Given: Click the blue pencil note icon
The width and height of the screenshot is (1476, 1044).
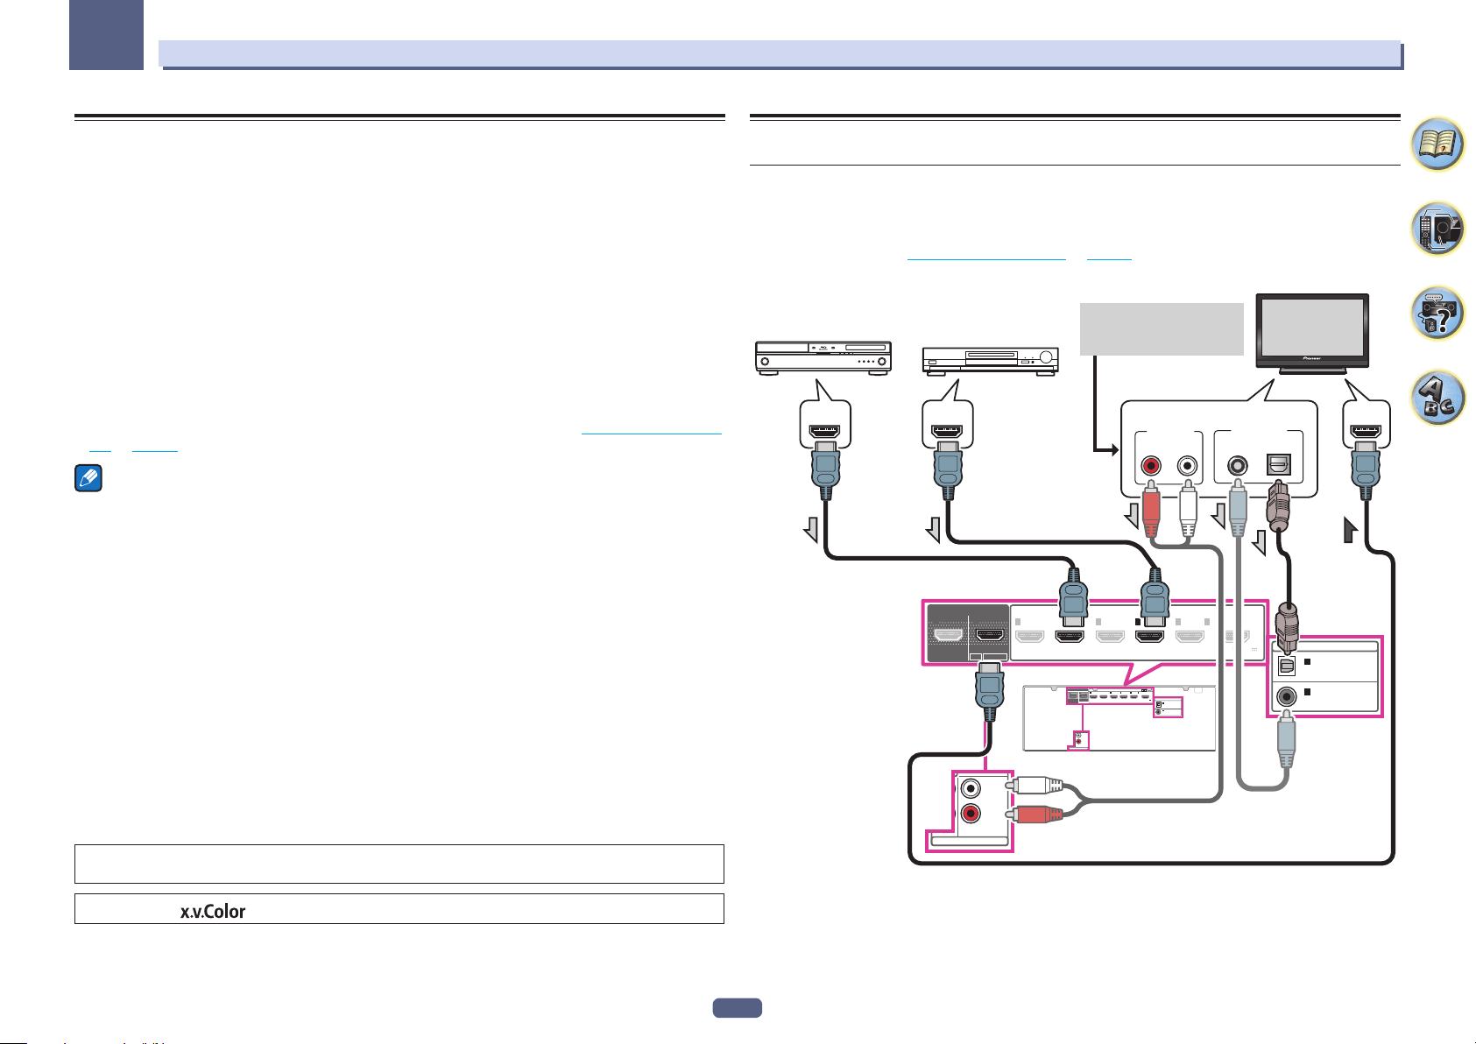Looking at the screenshot, I should 88,478.
